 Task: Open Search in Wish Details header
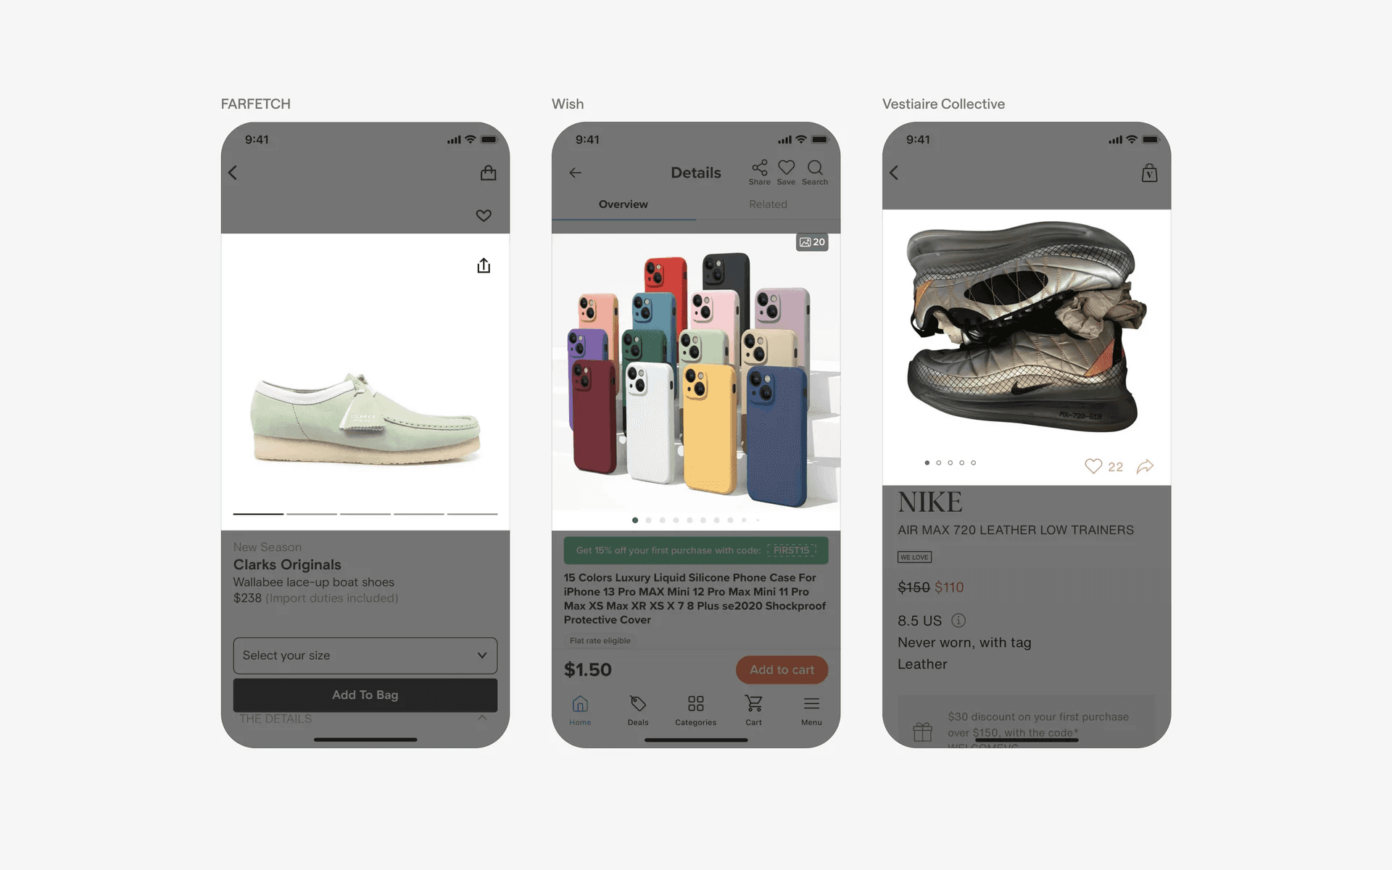coord(815,173)
